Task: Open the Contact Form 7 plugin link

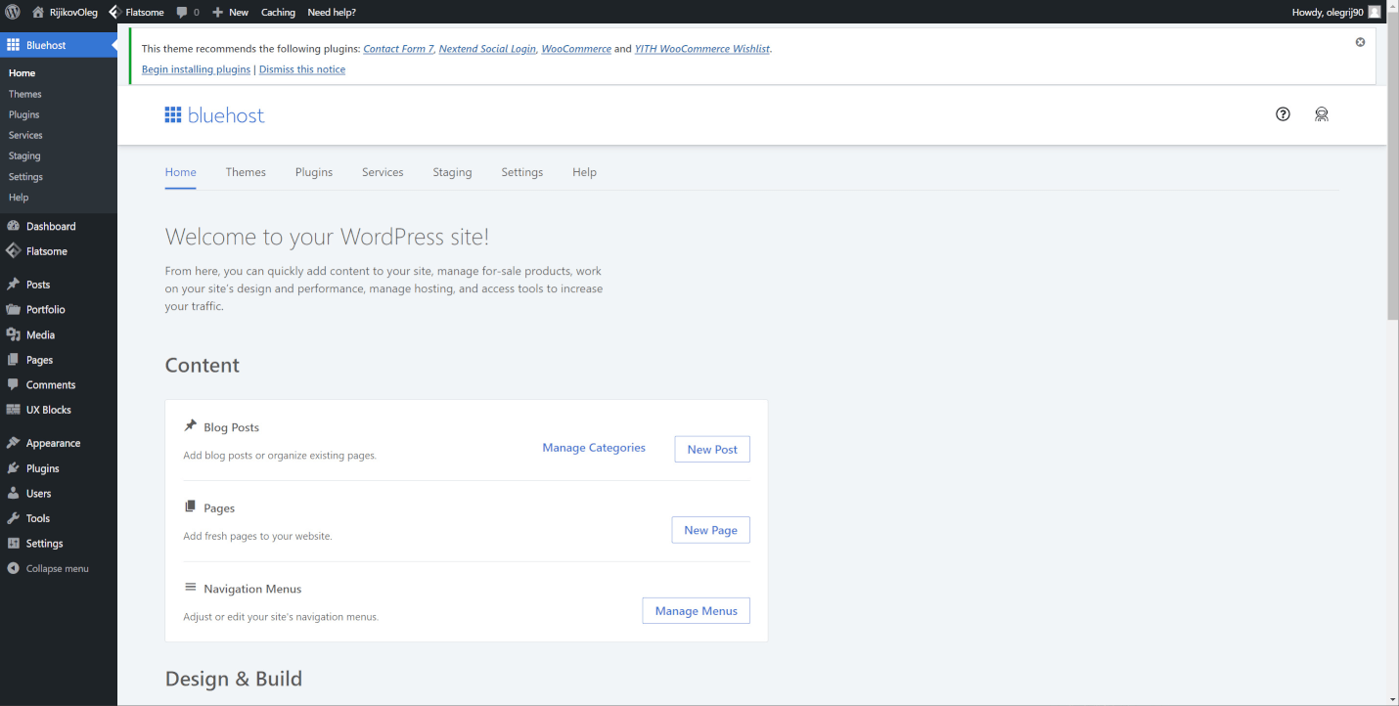Action: (398, 49)
